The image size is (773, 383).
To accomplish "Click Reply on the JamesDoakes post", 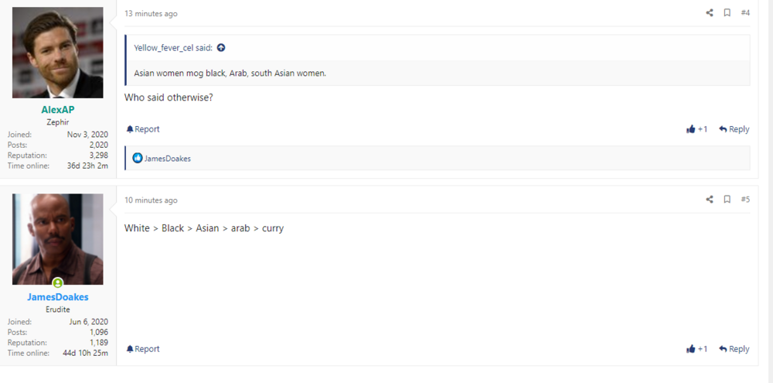I will (x=734, y=349).
